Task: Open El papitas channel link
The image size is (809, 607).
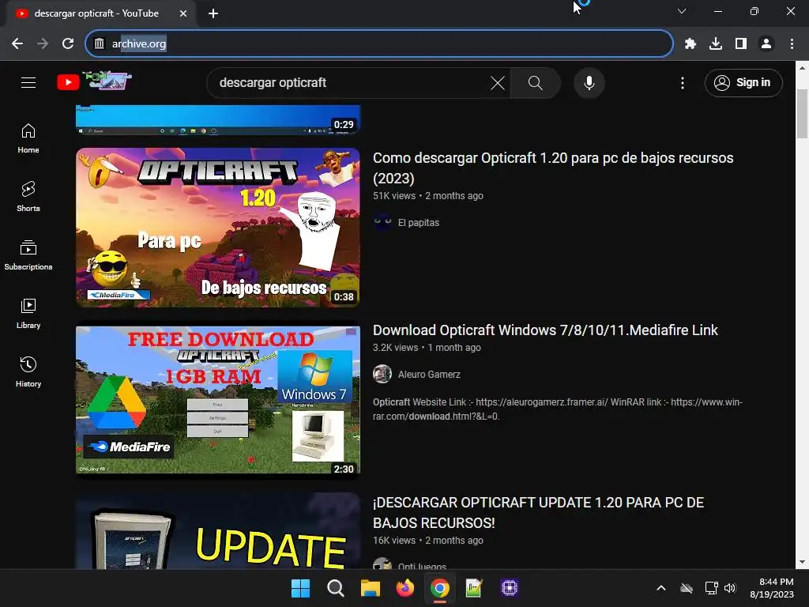Action: tap(419, 222)
